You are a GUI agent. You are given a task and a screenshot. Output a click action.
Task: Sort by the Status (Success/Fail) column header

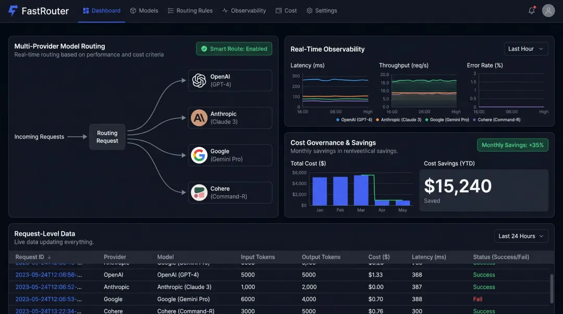pyautogui.click(x=501, y=257)
